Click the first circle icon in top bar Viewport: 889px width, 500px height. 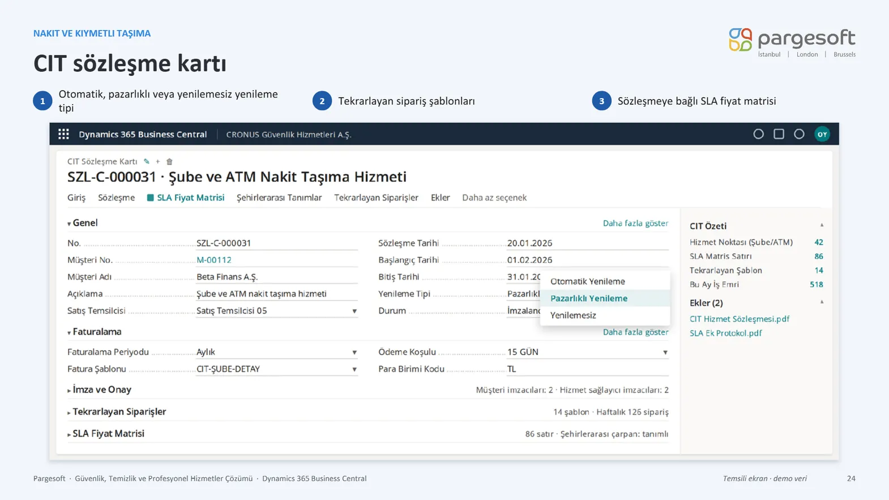coord(759,134)
